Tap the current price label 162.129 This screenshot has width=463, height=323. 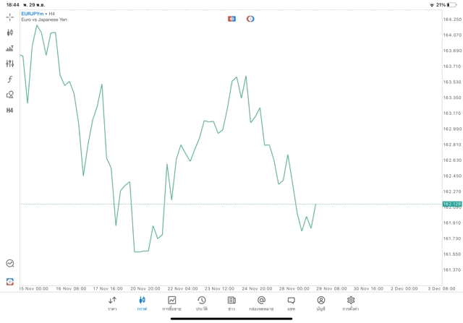[452, 204]
